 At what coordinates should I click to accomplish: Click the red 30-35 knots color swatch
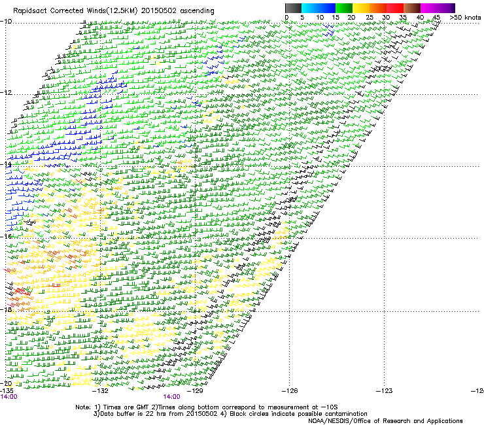pyautogui.click(x=395, y=8)
